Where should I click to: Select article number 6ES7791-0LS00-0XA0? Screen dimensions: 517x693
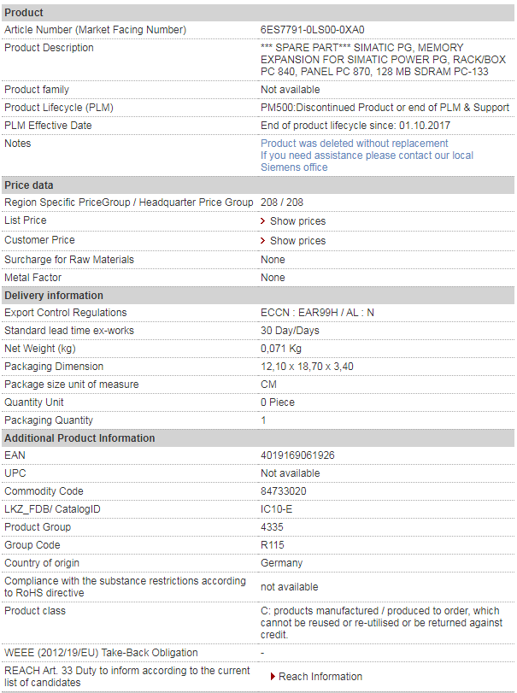tap(313, 30)
